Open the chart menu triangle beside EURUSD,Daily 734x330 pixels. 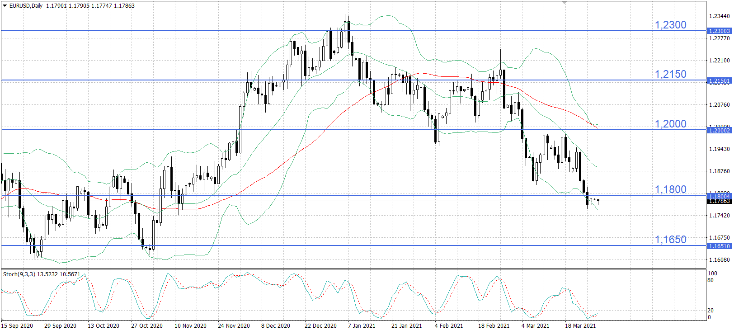(x=5, y=6)
